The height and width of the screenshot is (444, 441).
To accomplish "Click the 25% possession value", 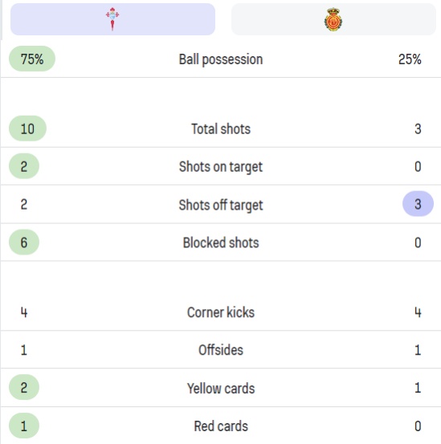I will (410, 59).
